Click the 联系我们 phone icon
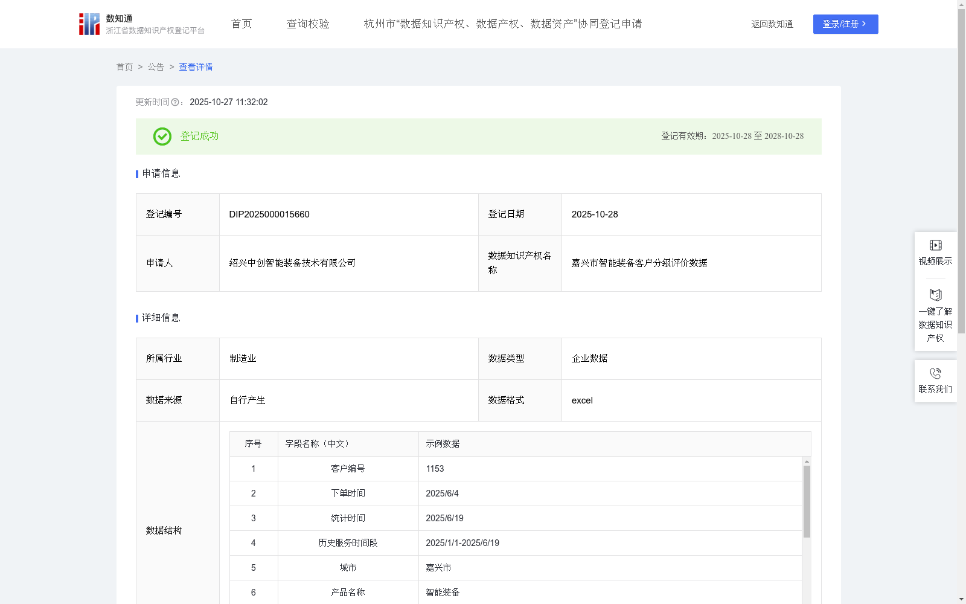 tap(935, 373)
